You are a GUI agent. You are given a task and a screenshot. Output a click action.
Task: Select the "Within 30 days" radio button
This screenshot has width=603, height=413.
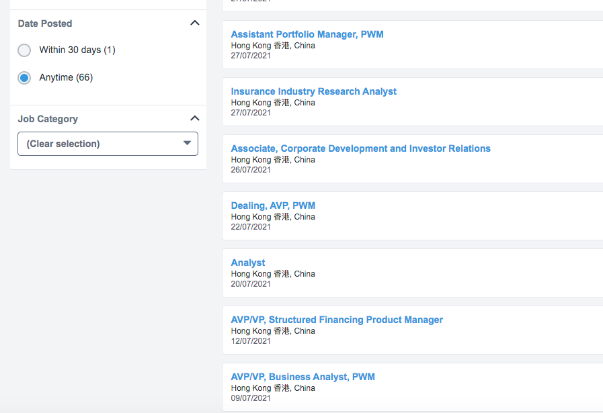[24, 50]
